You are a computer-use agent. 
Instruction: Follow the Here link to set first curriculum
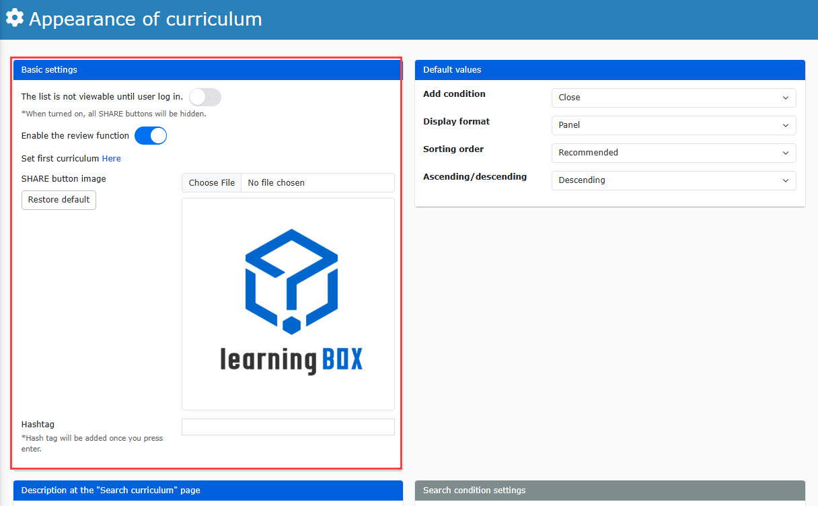(x=112, y=159)
